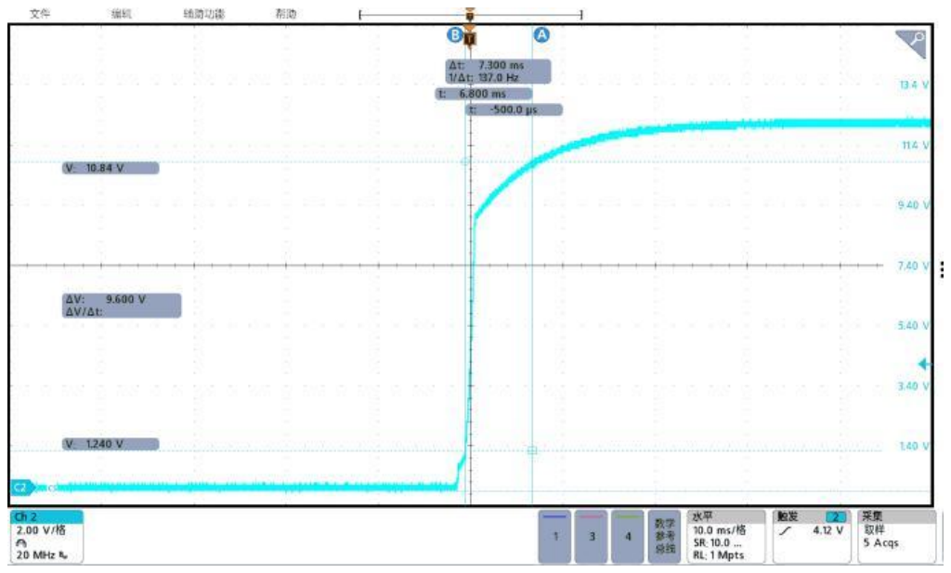Click the 20 MHz bandwidth label in Ch 2 badge
Viewport: 951px width, 573px height.
point(36,554)
